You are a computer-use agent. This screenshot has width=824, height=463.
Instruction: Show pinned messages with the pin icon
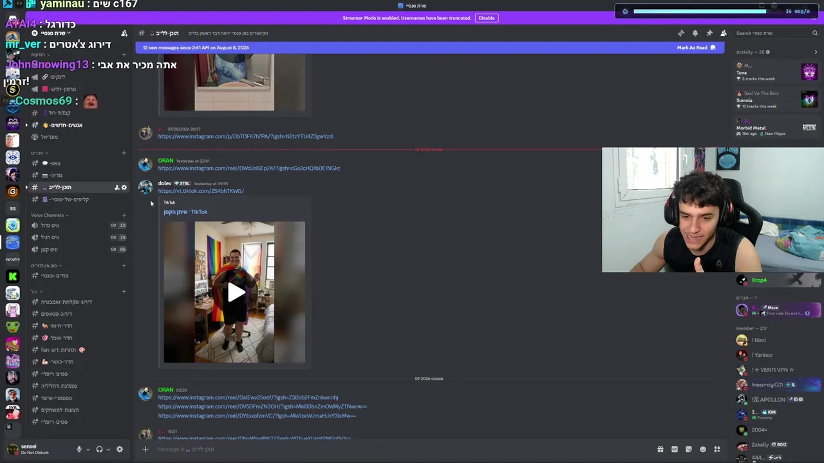[709, 33]
